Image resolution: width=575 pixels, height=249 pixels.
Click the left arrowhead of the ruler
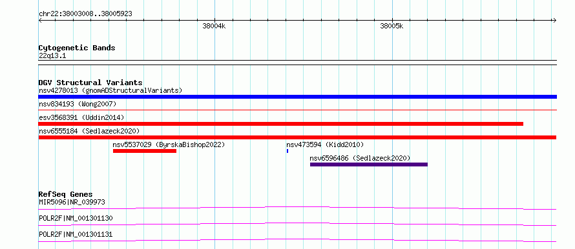[40, 21]
